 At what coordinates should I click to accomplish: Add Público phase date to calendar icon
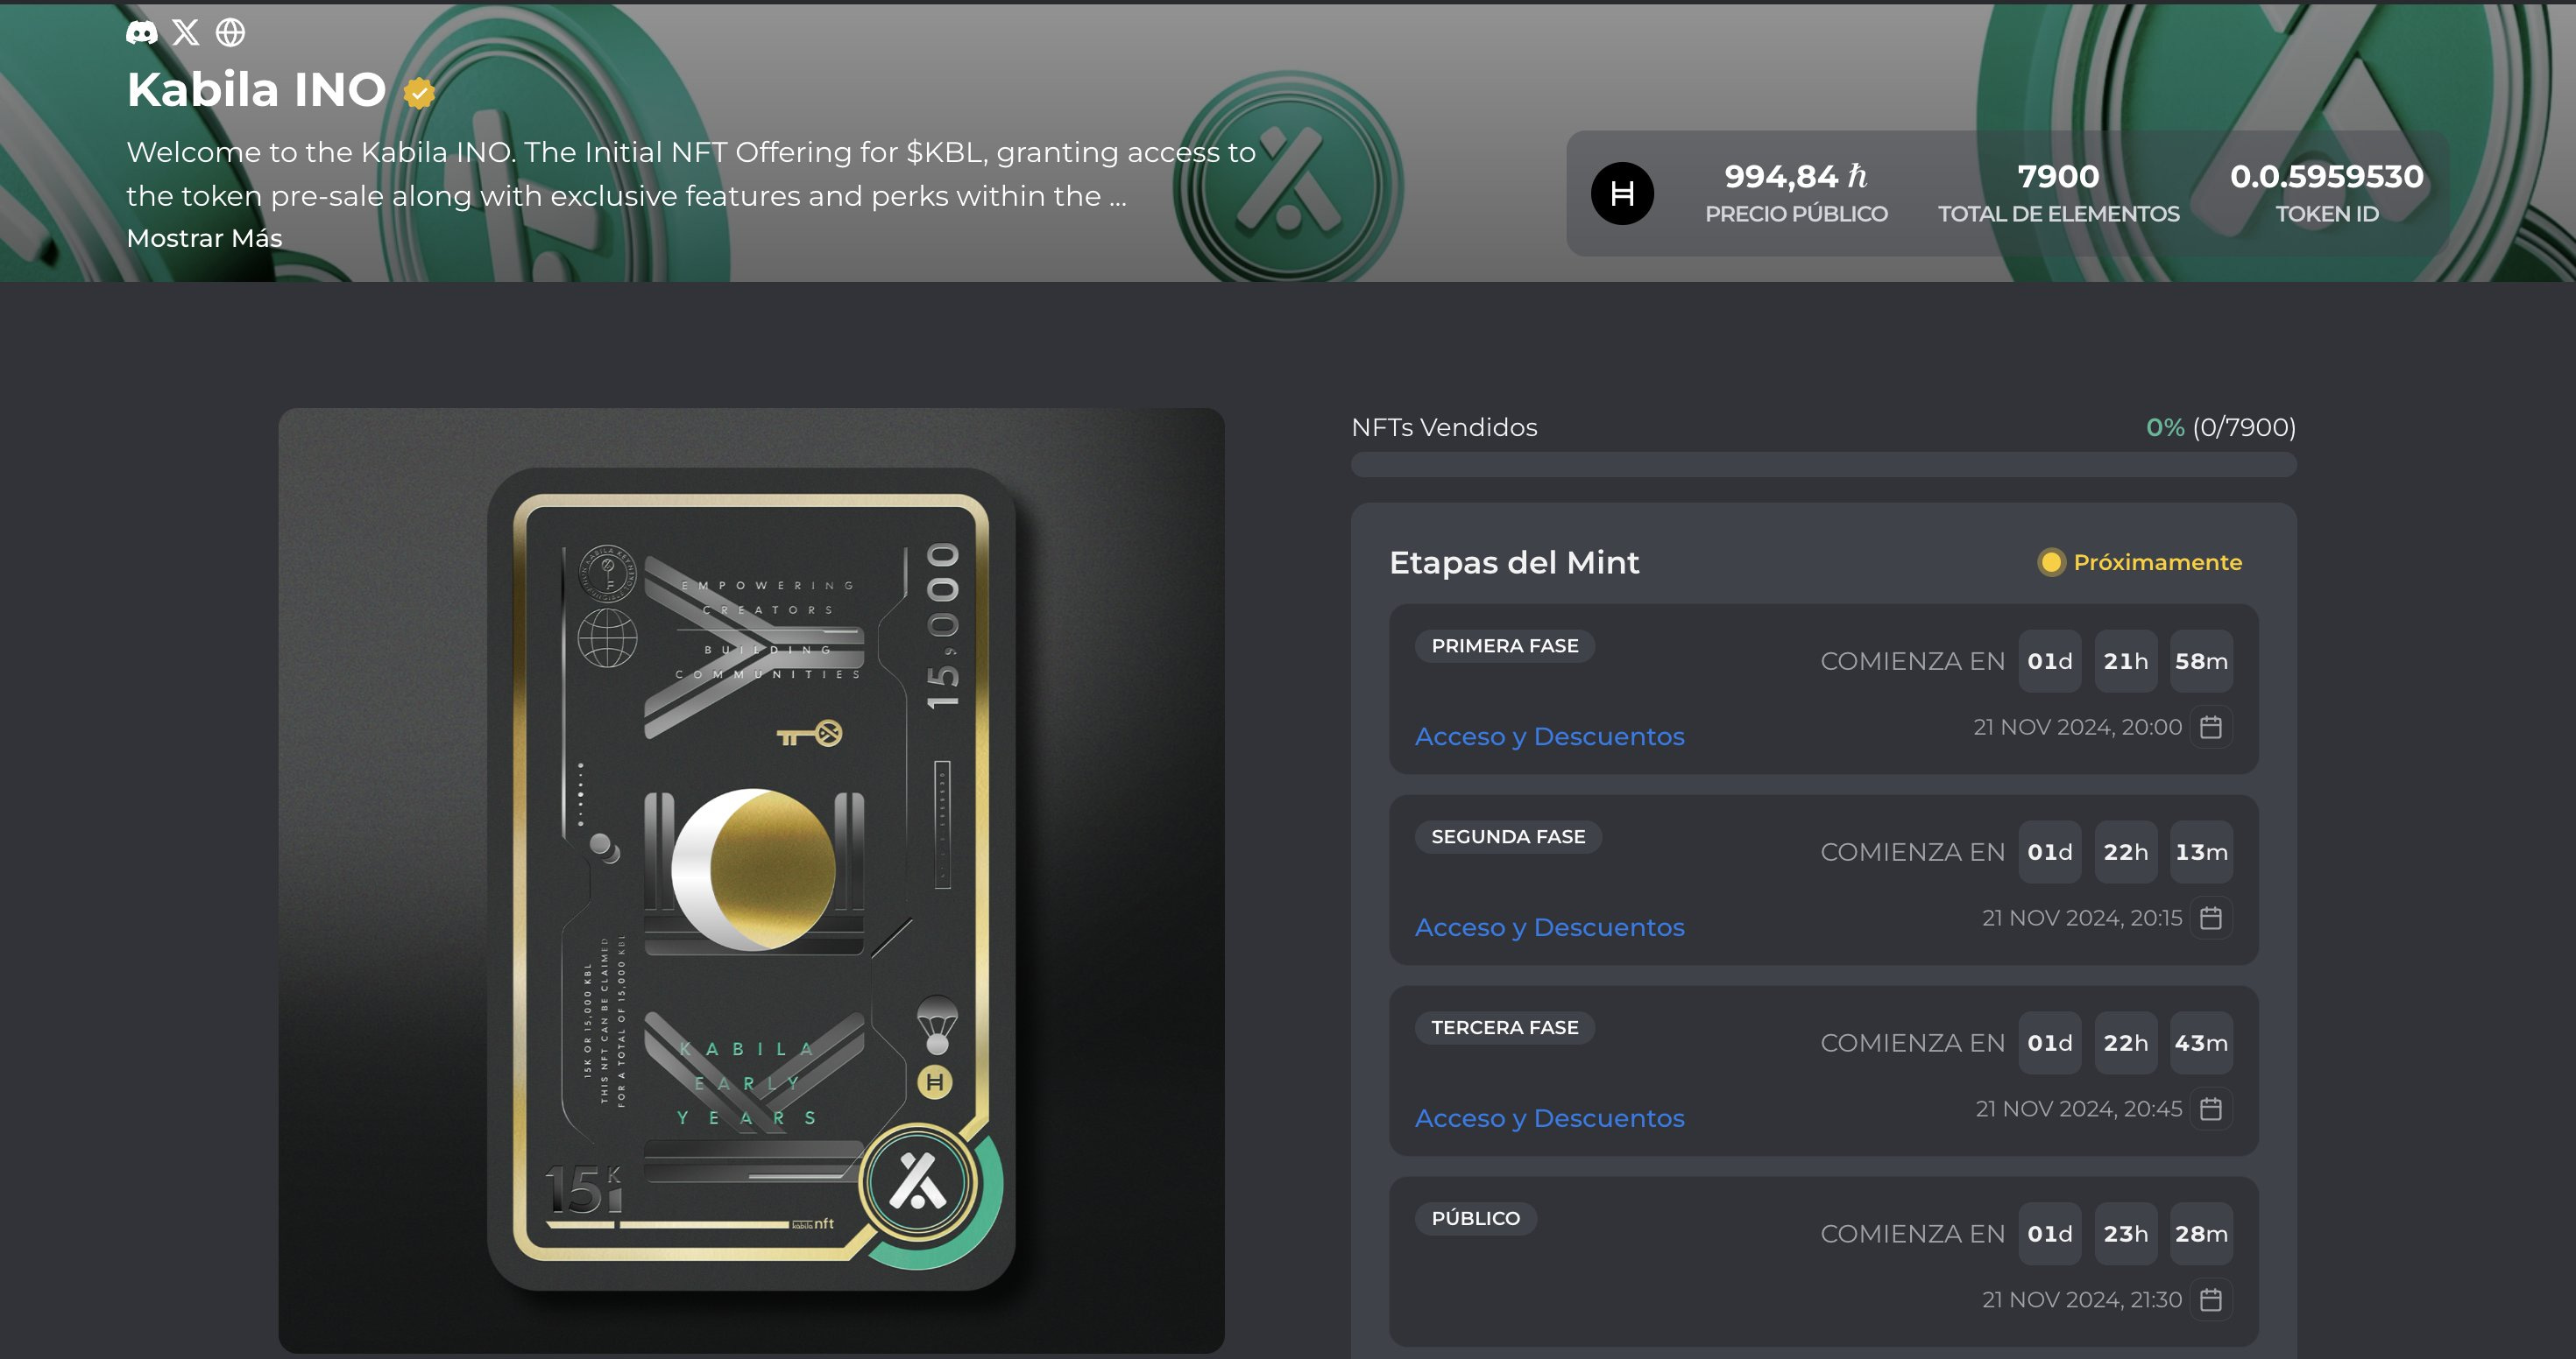(x=2211, y=1299)
